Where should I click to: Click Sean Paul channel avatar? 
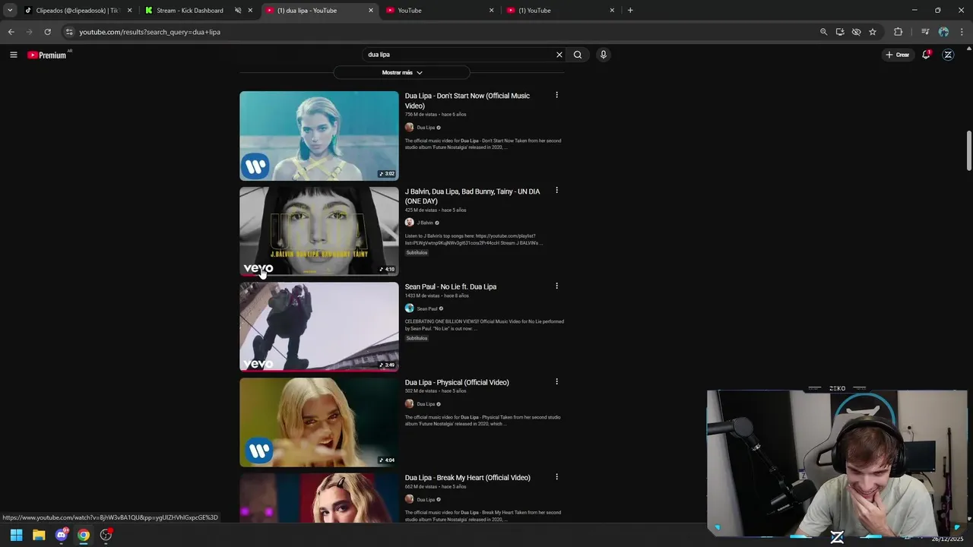pos(409,308)
